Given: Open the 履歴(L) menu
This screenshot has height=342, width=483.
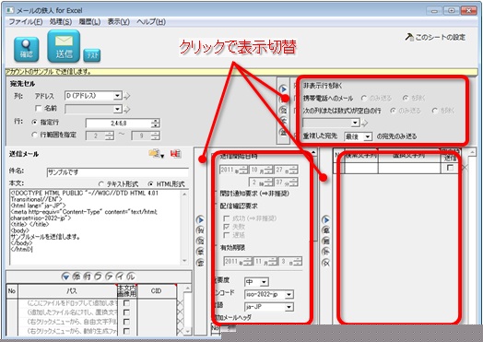Looking at the screenshot, I should click(x=89, y=22).
